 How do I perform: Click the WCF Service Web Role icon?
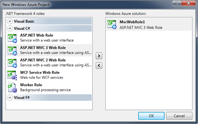(x=12, y=76)
